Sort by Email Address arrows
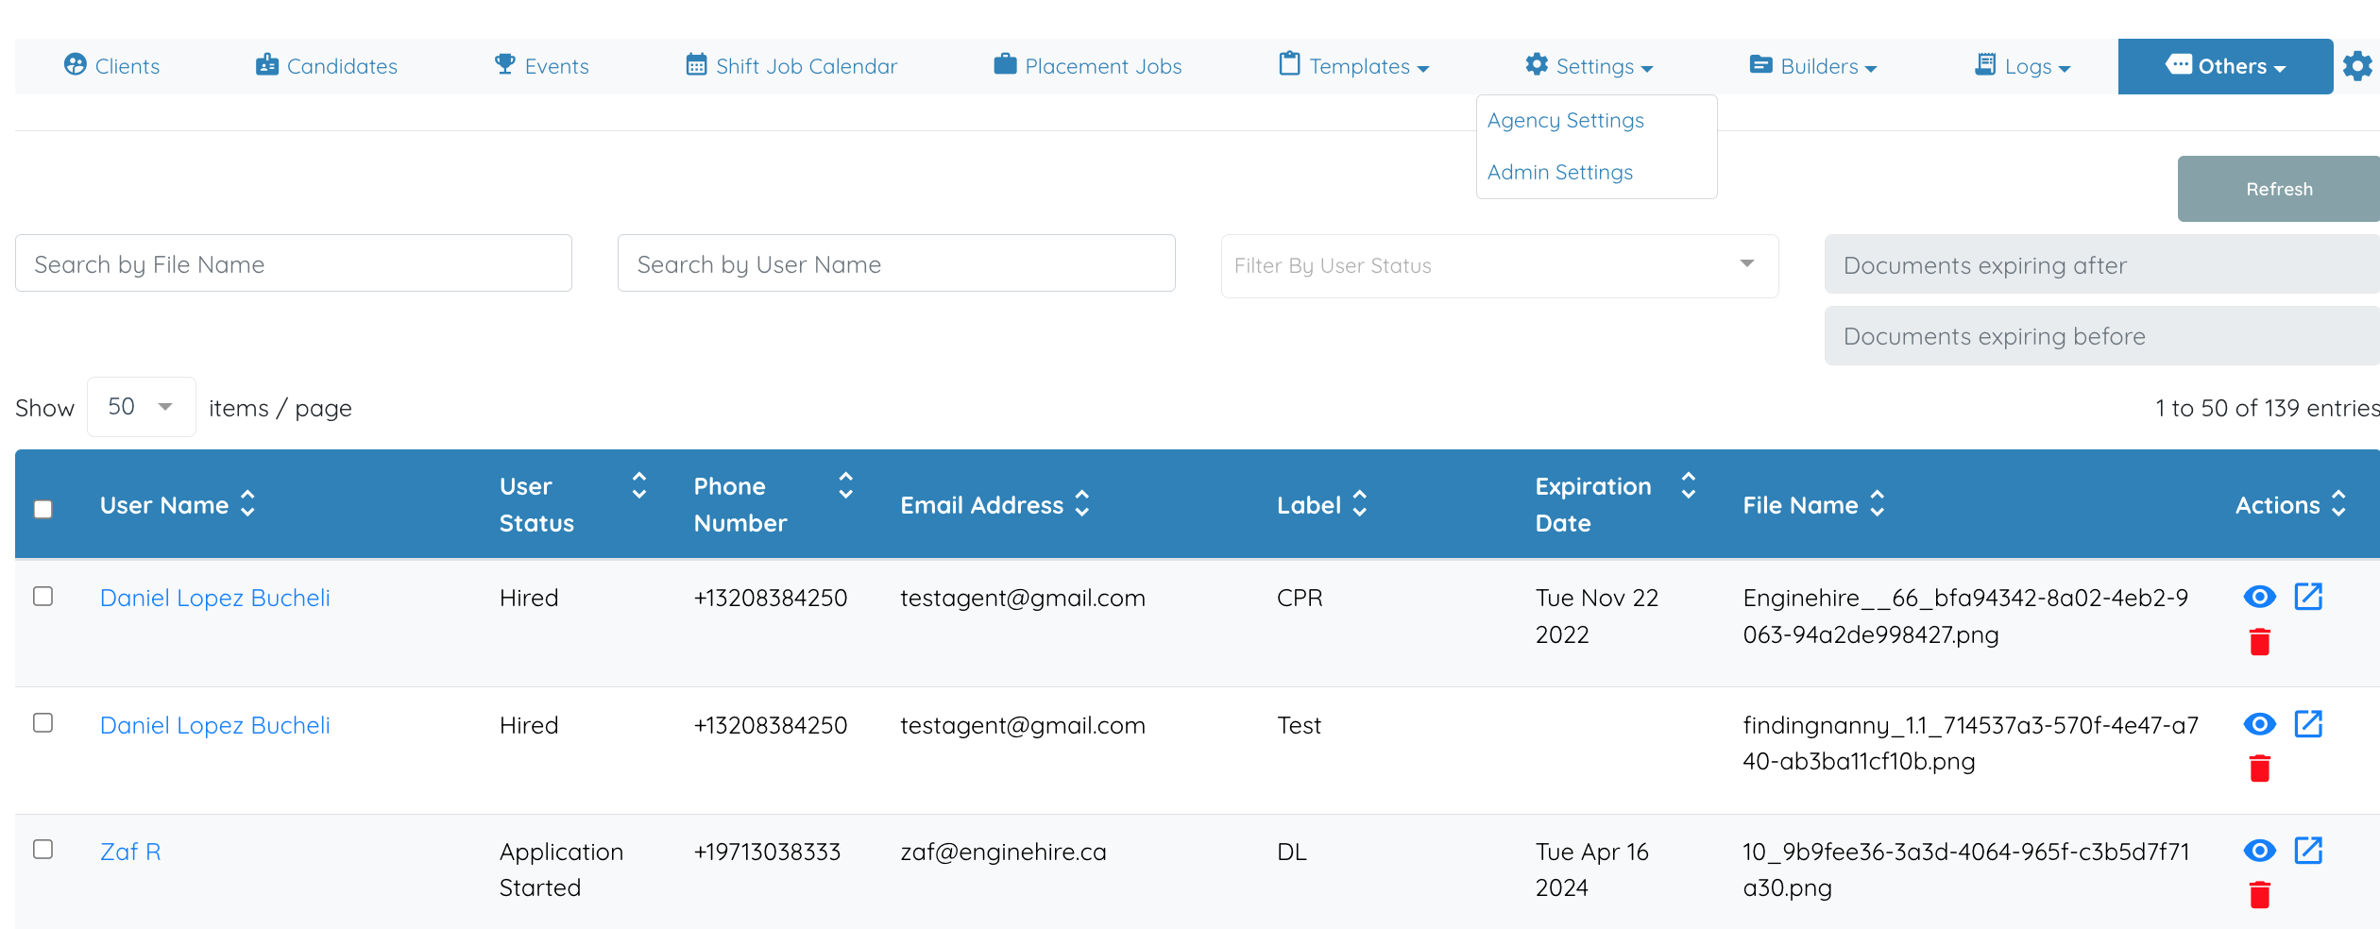This screenshot has height=929, width=2380. (1082, 504)
